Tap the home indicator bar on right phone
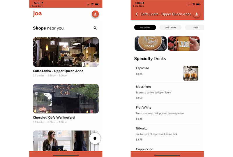233x157 pixels. (x=167, y=155)
